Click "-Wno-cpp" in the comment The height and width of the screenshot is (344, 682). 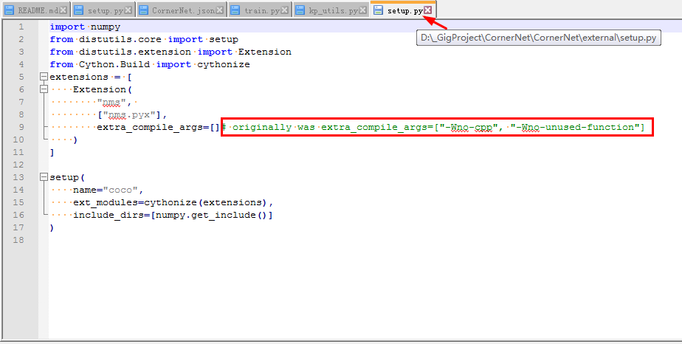[x=469, y=128]
